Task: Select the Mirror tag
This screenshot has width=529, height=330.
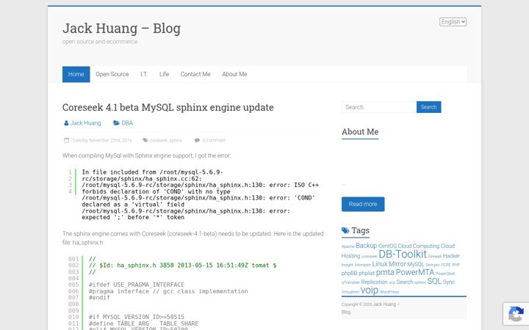Action: pyautogui.click(x=397, y=264)
